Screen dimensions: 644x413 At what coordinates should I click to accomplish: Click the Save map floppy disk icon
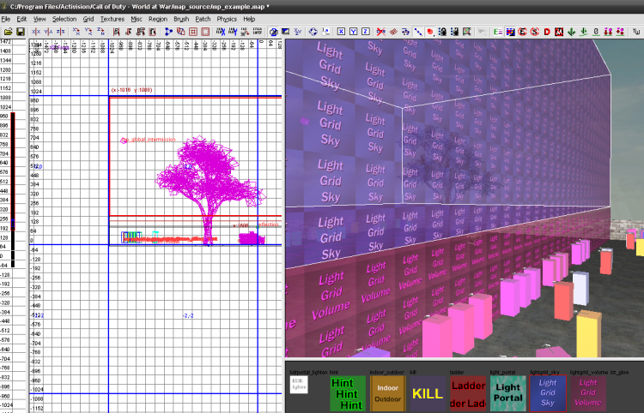20,32
